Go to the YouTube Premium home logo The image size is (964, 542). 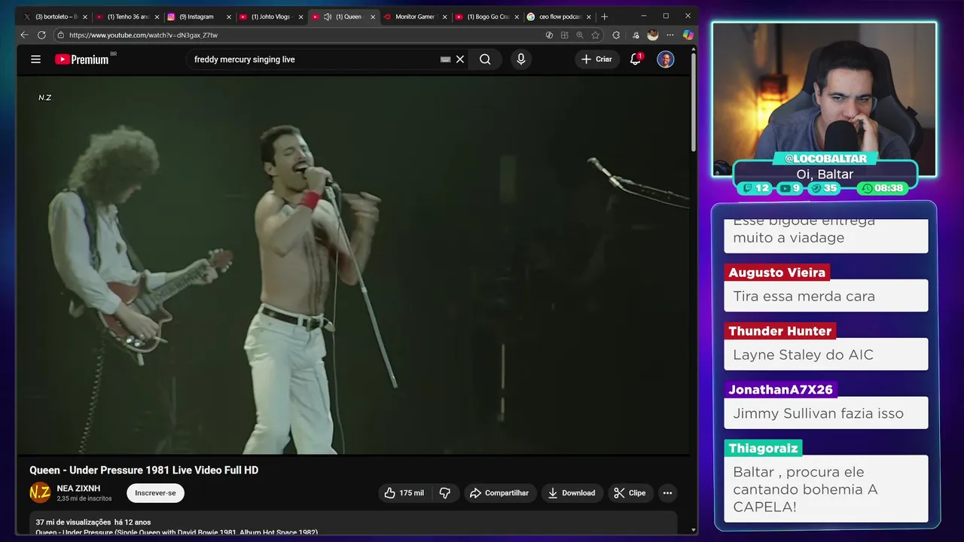point(82,59)
